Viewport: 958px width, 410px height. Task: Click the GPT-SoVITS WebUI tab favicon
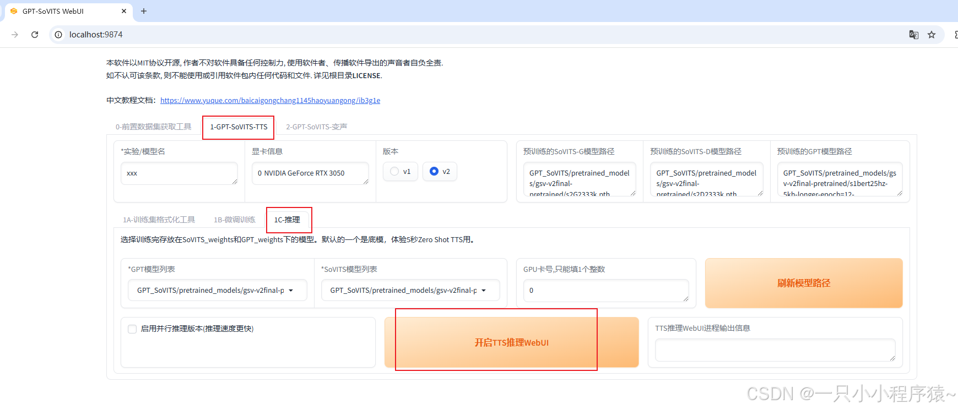tap(14, 11)
